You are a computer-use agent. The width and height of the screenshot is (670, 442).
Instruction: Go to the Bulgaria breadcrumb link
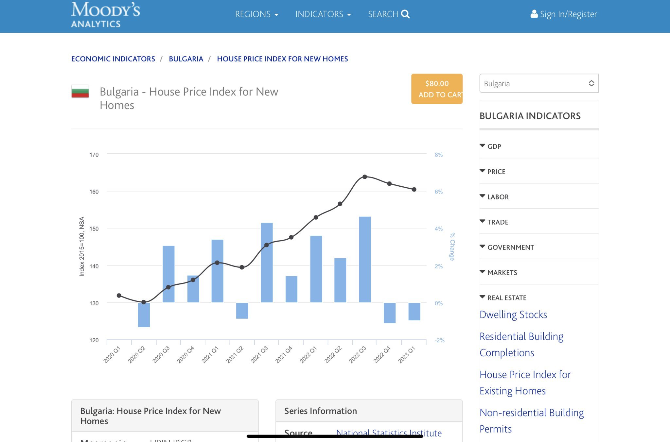(186, 59)
